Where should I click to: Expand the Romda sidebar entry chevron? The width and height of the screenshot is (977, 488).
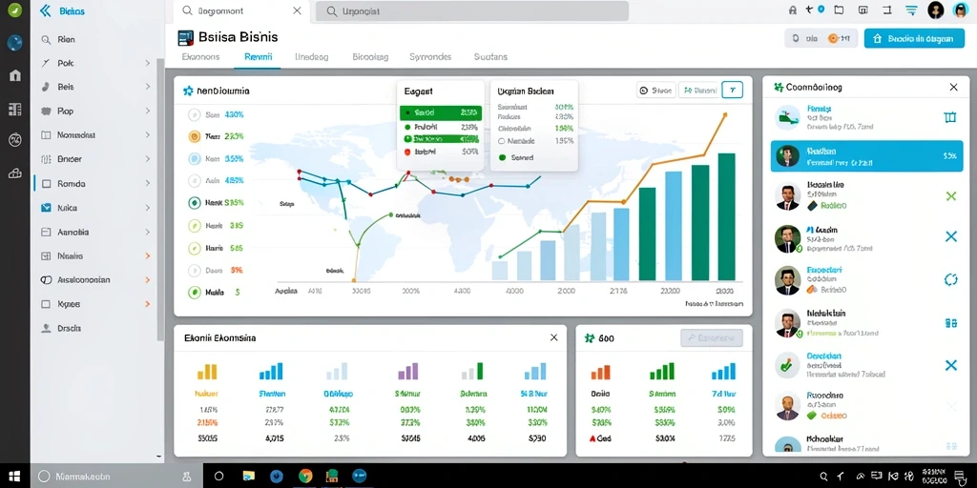tap(148, 184)
